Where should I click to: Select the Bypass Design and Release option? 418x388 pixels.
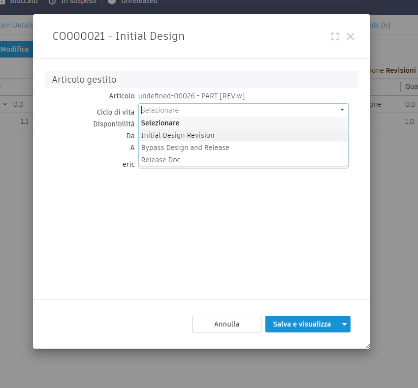(x=185, y=147)
